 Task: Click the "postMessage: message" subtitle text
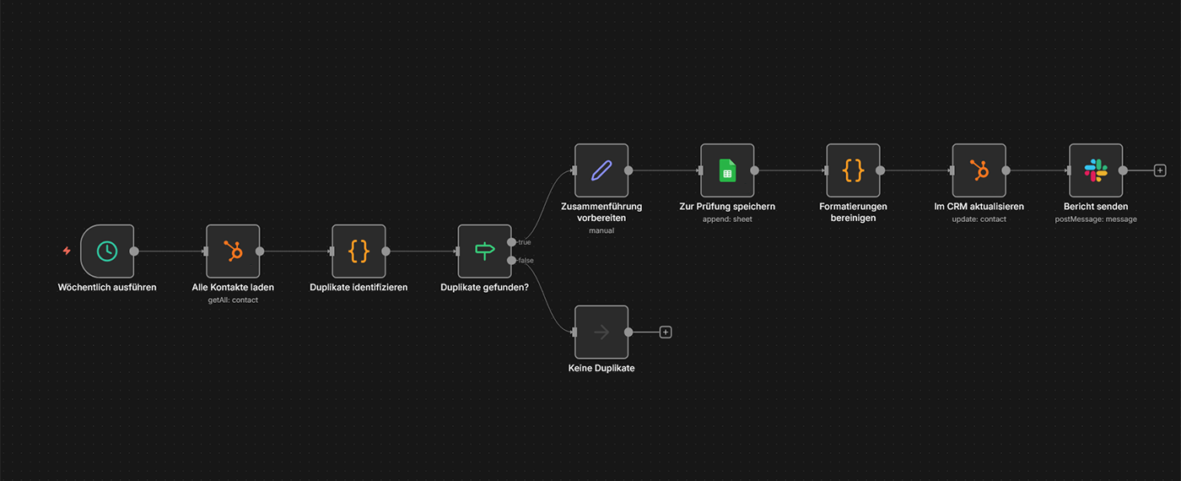point(1096,219)
